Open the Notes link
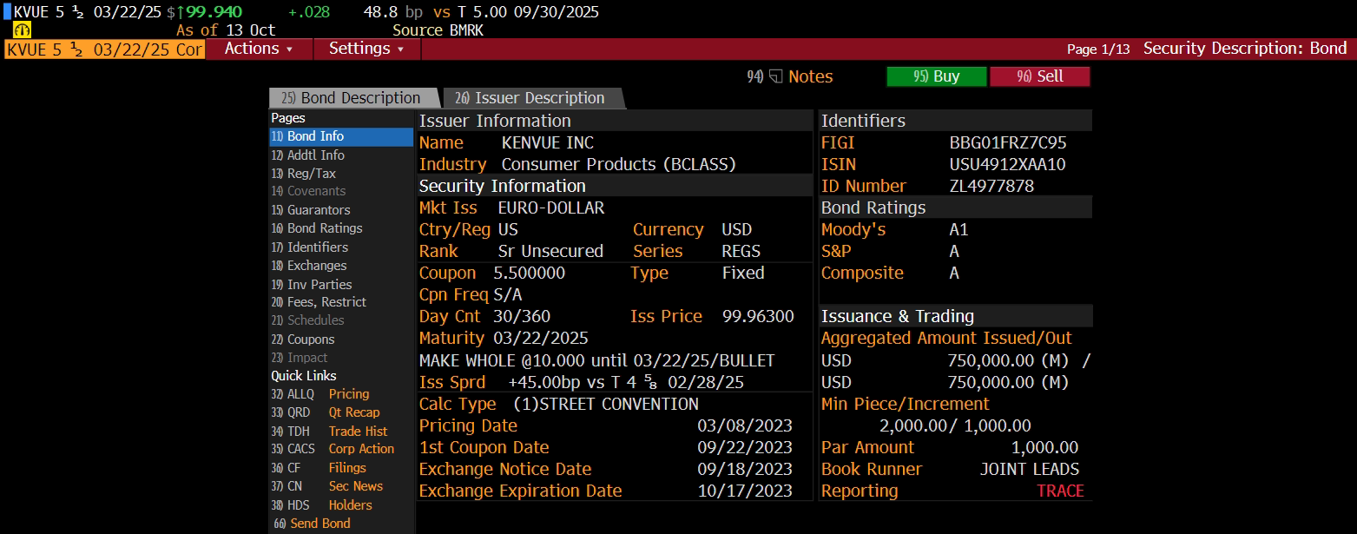Screen dimensions: 1357x534 click(x=810, y=76)
